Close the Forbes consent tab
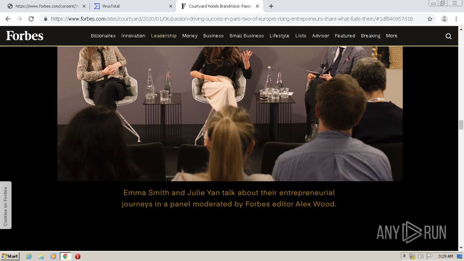 click(84, 6)
